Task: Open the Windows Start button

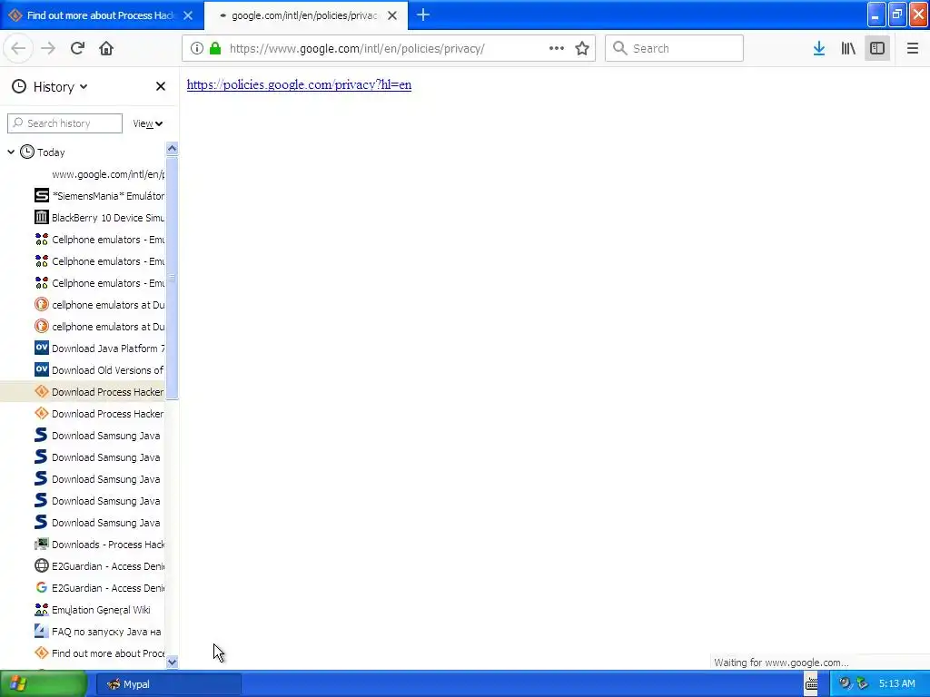Action: coord(43,684)
